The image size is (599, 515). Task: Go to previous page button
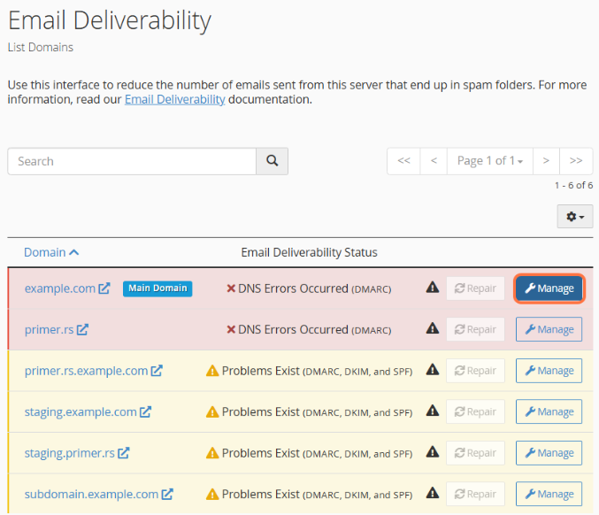coord(434,161)
